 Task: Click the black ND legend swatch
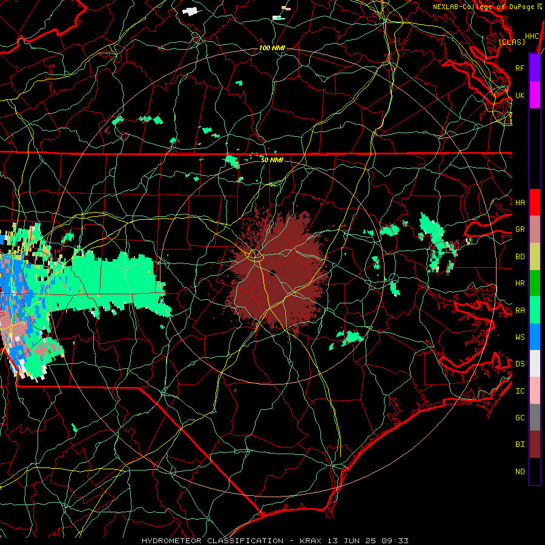535,471
